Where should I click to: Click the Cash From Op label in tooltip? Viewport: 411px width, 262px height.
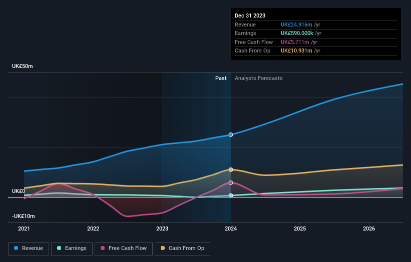252,51
